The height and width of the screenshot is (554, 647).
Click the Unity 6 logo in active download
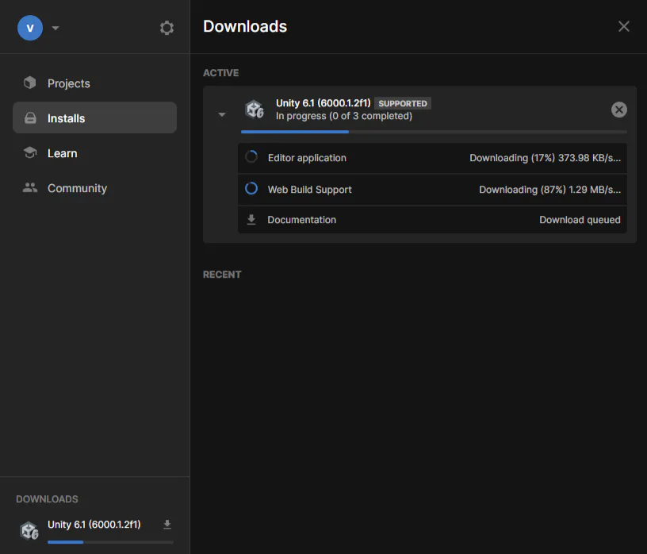255,110
